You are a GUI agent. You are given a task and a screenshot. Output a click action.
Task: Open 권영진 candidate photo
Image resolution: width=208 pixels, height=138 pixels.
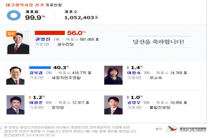click(18, 43)
